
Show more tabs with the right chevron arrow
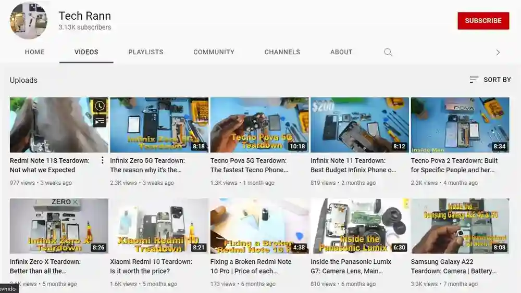tap(498, 53)
